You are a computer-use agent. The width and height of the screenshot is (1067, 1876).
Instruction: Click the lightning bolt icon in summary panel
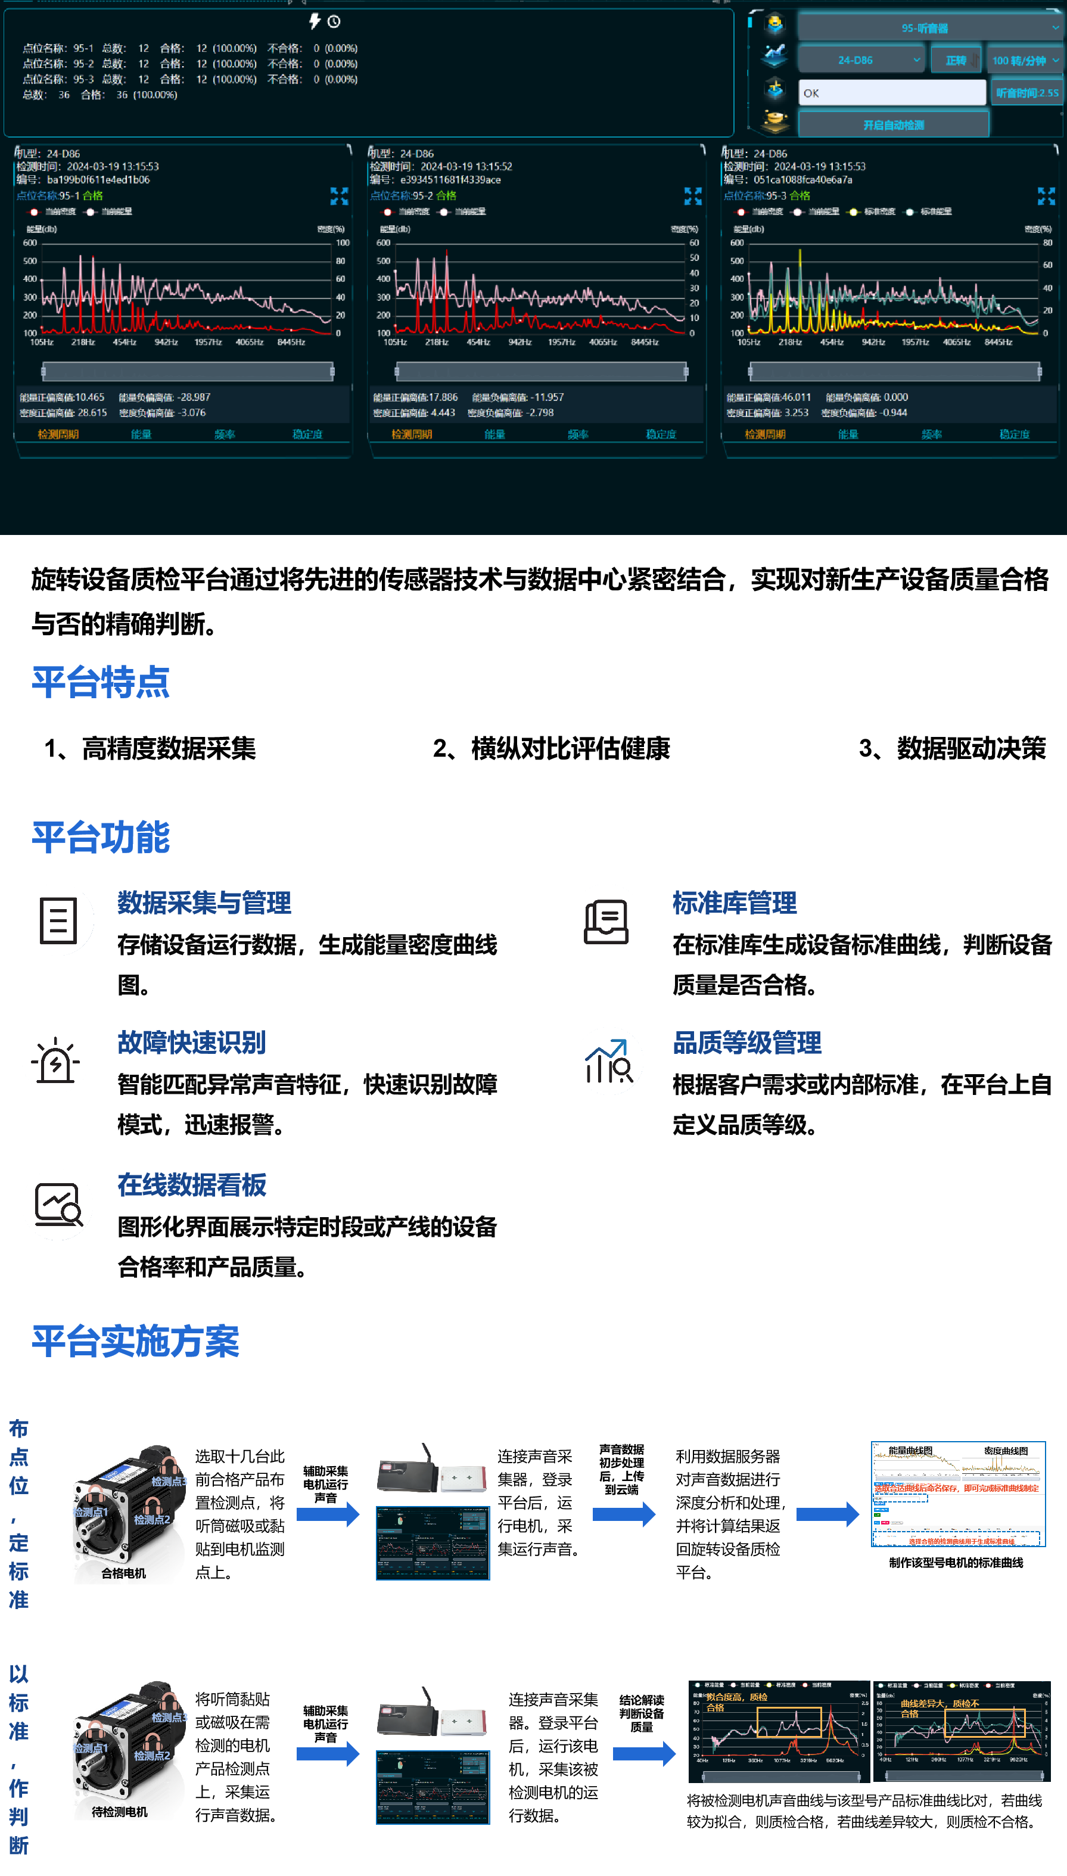point(315,21)
